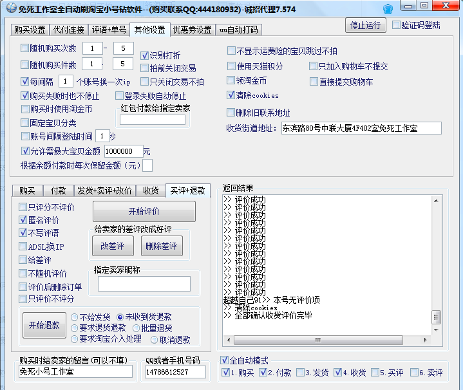463x390 pixels.
Task: Enable 固定宝贝分类 checkbox
Action: tap(24, 122)
